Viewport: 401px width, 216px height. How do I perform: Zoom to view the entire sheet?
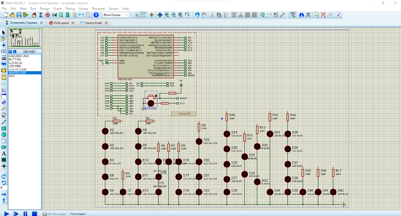[180, 15]
